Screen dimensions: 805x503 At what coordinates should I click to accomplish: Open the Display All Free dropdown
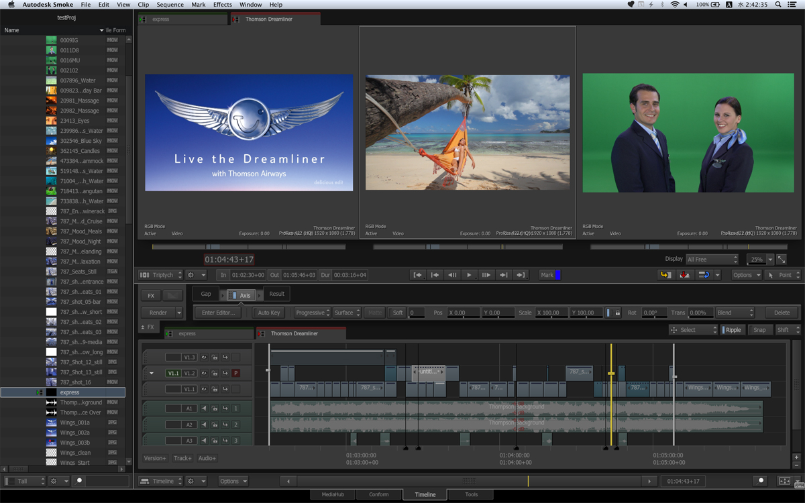click(711, 259)
